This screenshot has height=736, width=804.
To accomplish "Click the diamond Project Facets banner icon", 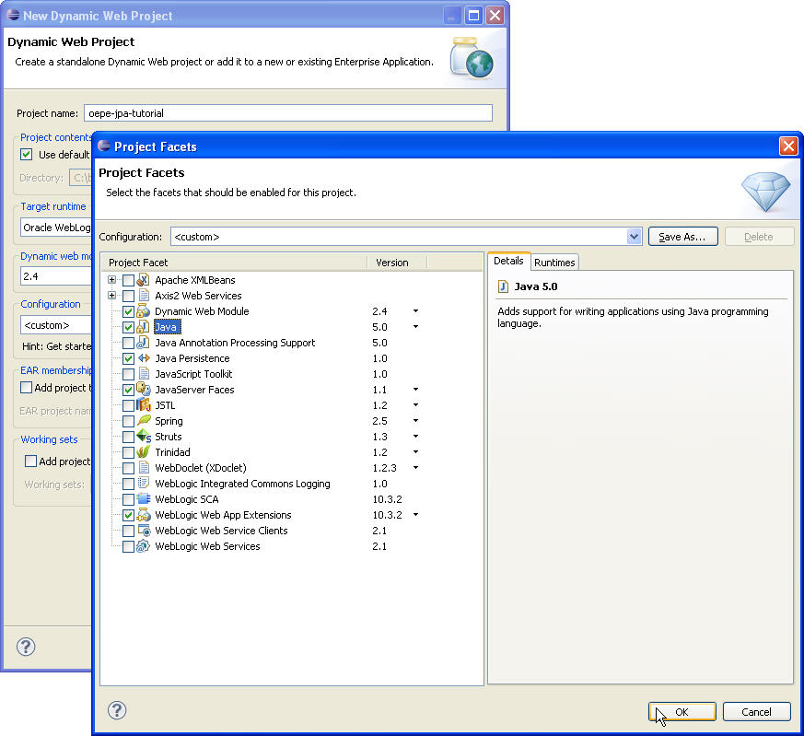I will click(x=766, y=192).
